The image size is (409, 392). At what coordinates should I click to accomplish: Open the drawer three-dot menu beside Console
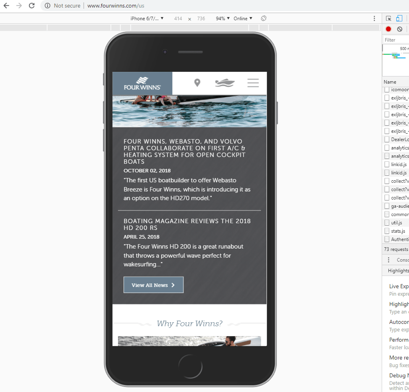click(388, 260)
